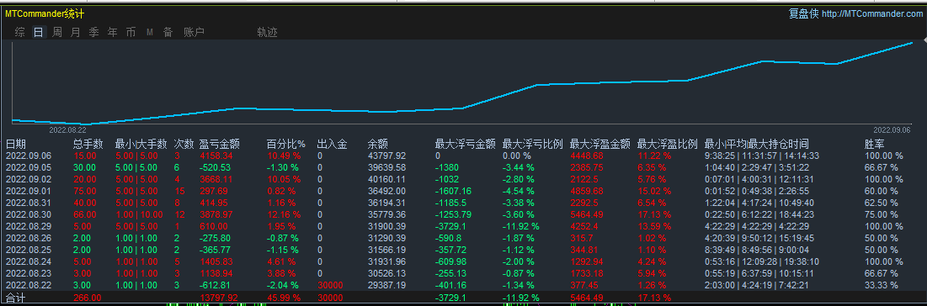The width and height of the screenshot is (927, 306).
Task: Click the floating loss value -1607.16
Action: pyautogui.click(x=454, y=191)
